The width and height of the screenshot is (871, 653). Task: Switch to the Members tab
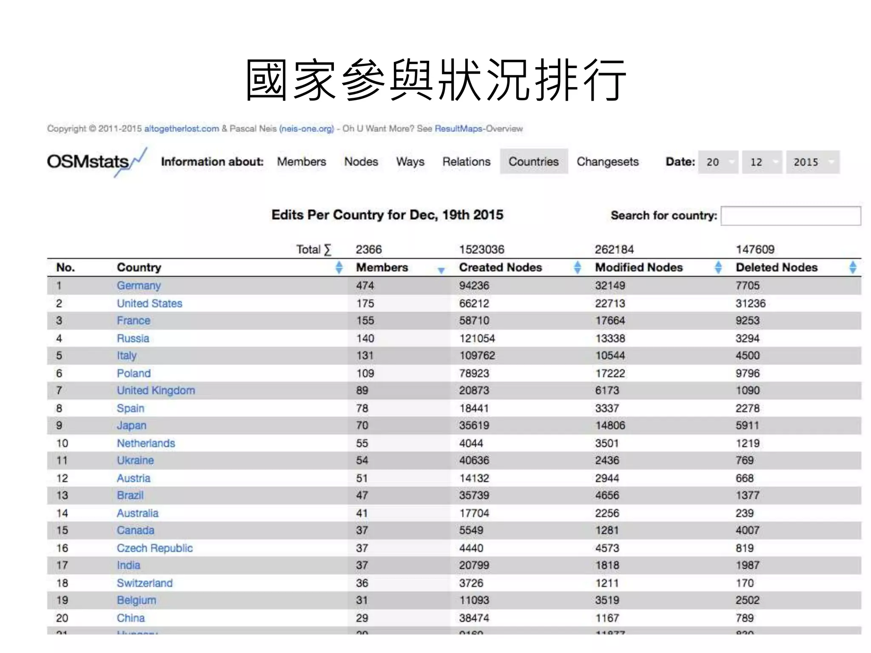(301, 162)
